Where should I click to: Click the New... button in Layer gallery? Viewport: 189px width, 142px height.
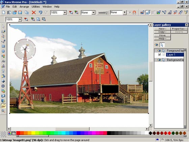point(162,29)
